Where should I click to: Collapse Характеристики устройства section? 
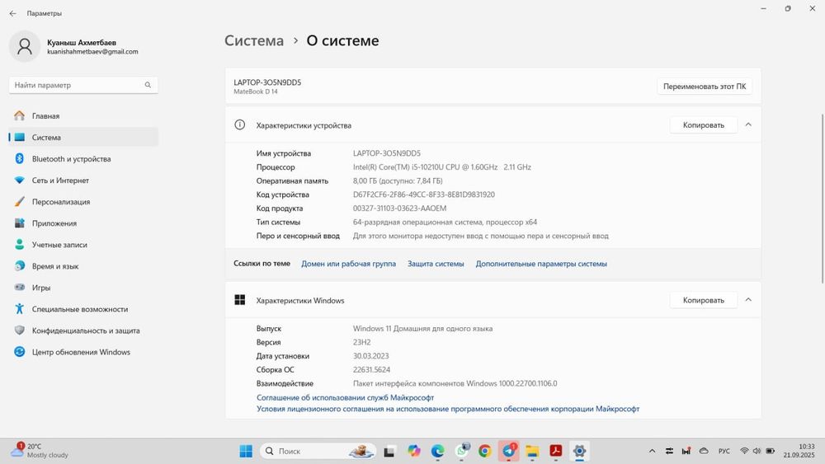pos(748,124)
